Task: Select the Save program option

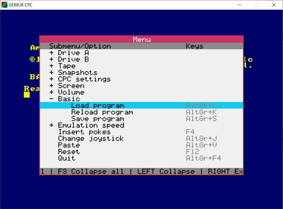Action: [x=141, y=119]
